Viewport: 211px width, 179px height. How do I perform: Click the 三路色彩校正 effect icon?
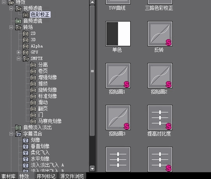click(x=160, y=2)
